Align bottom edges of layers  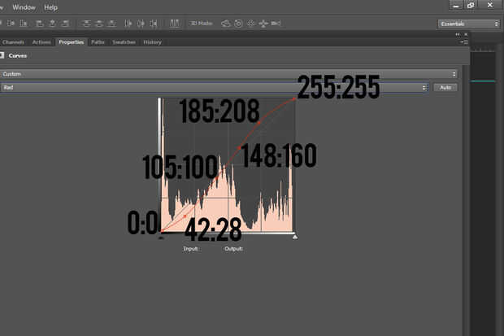pyautogui.click(x=23, y=23)
